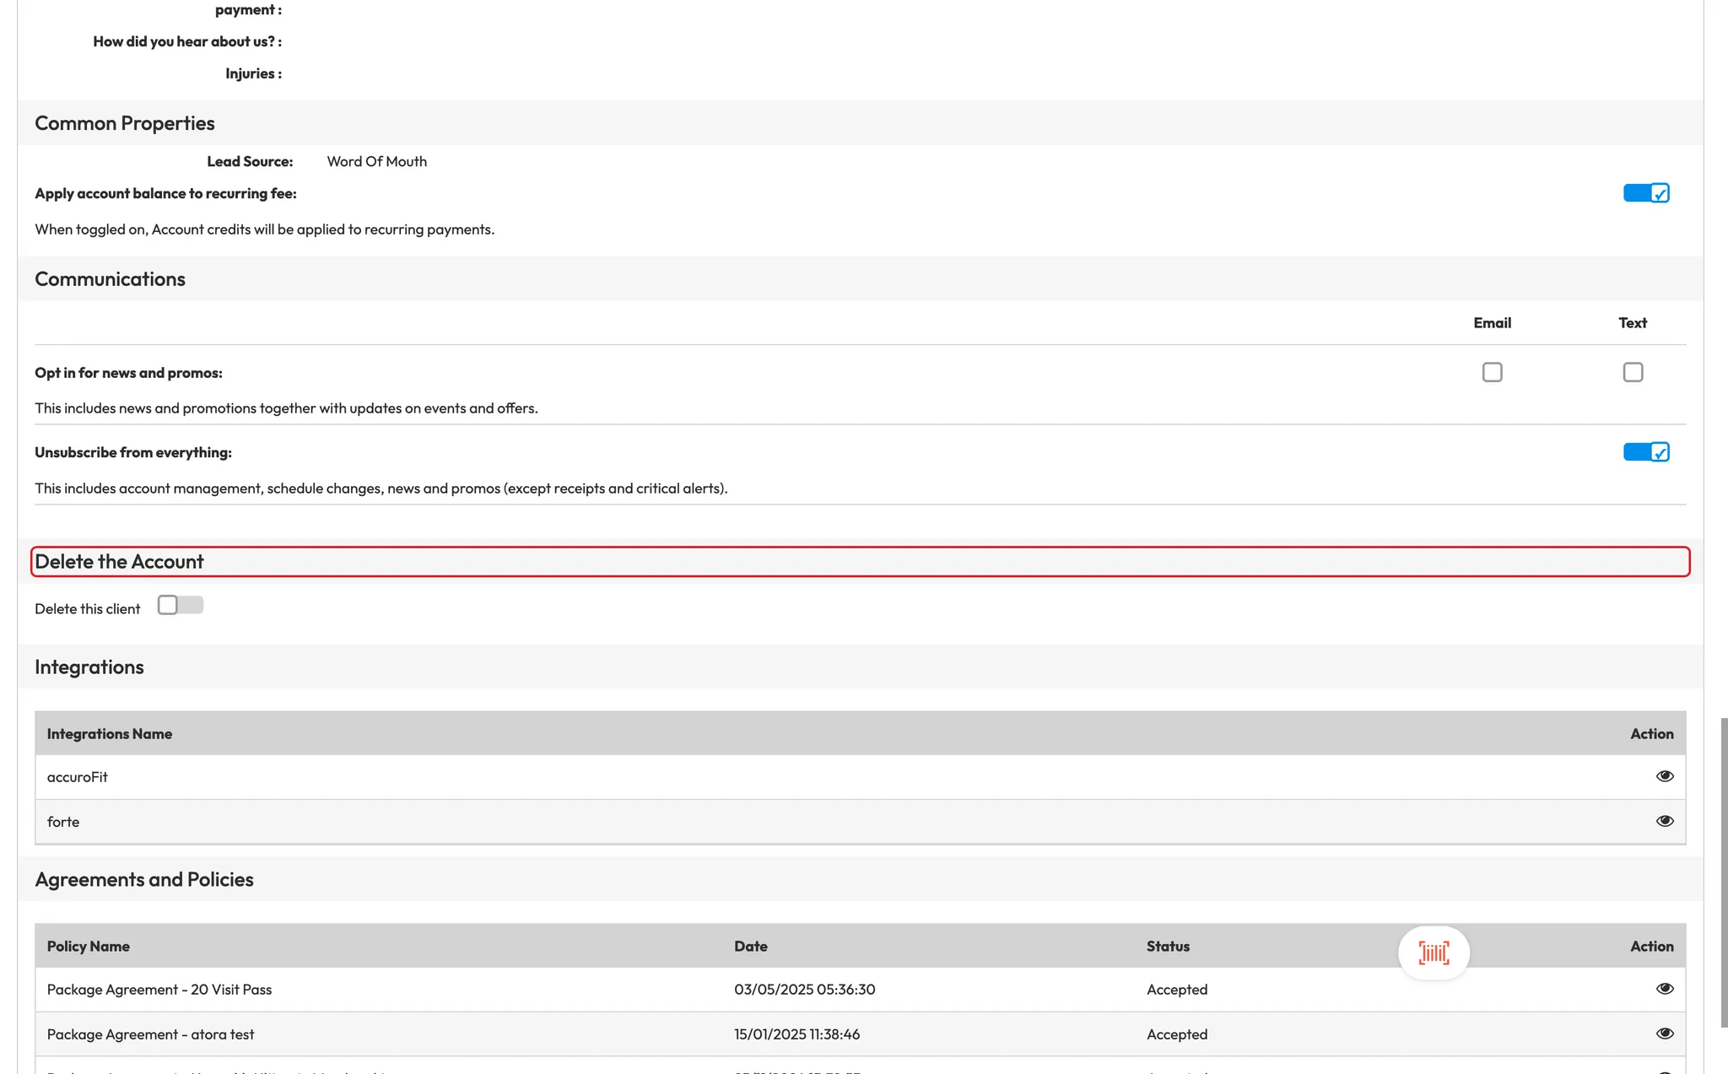1728x1074 pixels.
Task: Click the Delete the Account section header
Action: 119,562
